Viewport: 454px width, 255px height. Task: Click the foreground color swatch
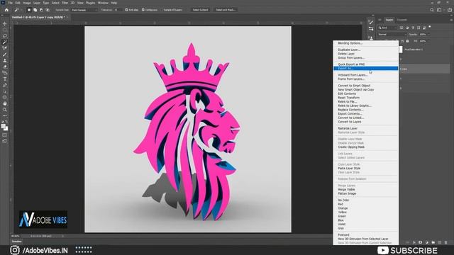coord(4,126)
